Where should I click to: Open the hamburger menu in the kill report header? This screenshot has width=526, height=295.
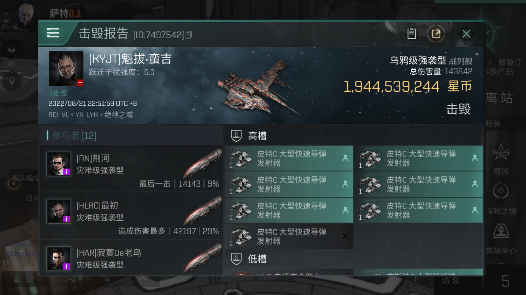pyautogui.click(x=53, y=33)
